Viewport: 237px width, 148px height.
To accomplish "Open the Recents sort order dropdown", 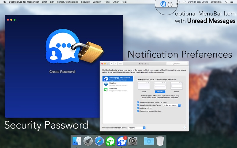I will coord(137,128).
